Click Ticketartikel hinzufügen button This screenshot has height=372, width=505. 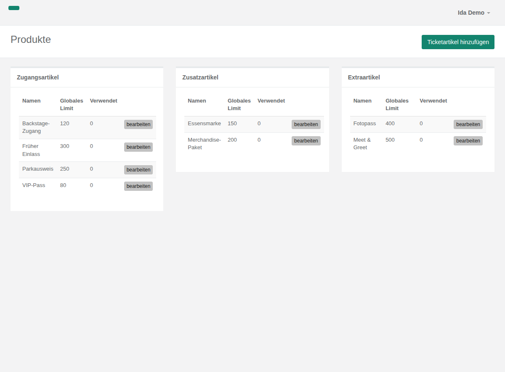point(458,42)
